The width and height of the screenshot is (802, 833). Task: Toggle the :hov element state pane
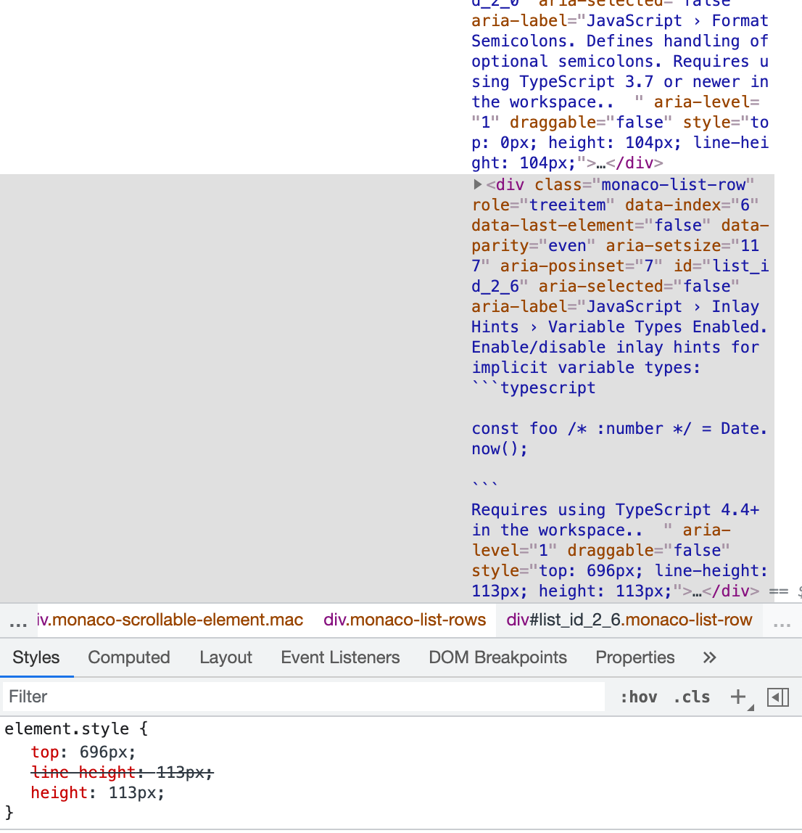(639, 697)
